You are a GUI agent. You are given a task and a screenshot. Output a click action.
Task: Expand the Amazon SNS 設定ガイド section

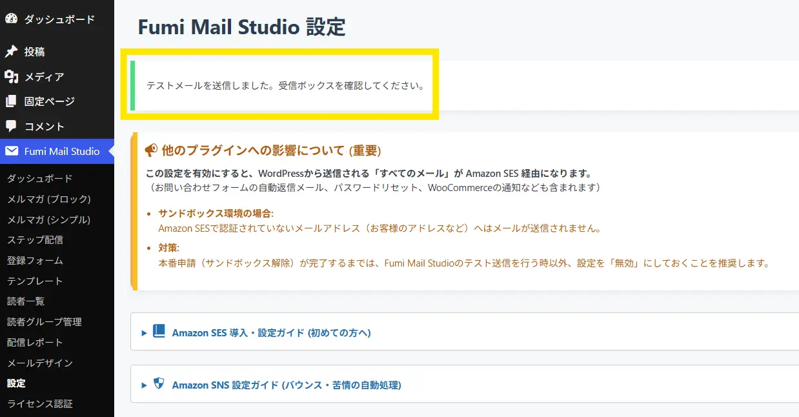coord(286,385)
